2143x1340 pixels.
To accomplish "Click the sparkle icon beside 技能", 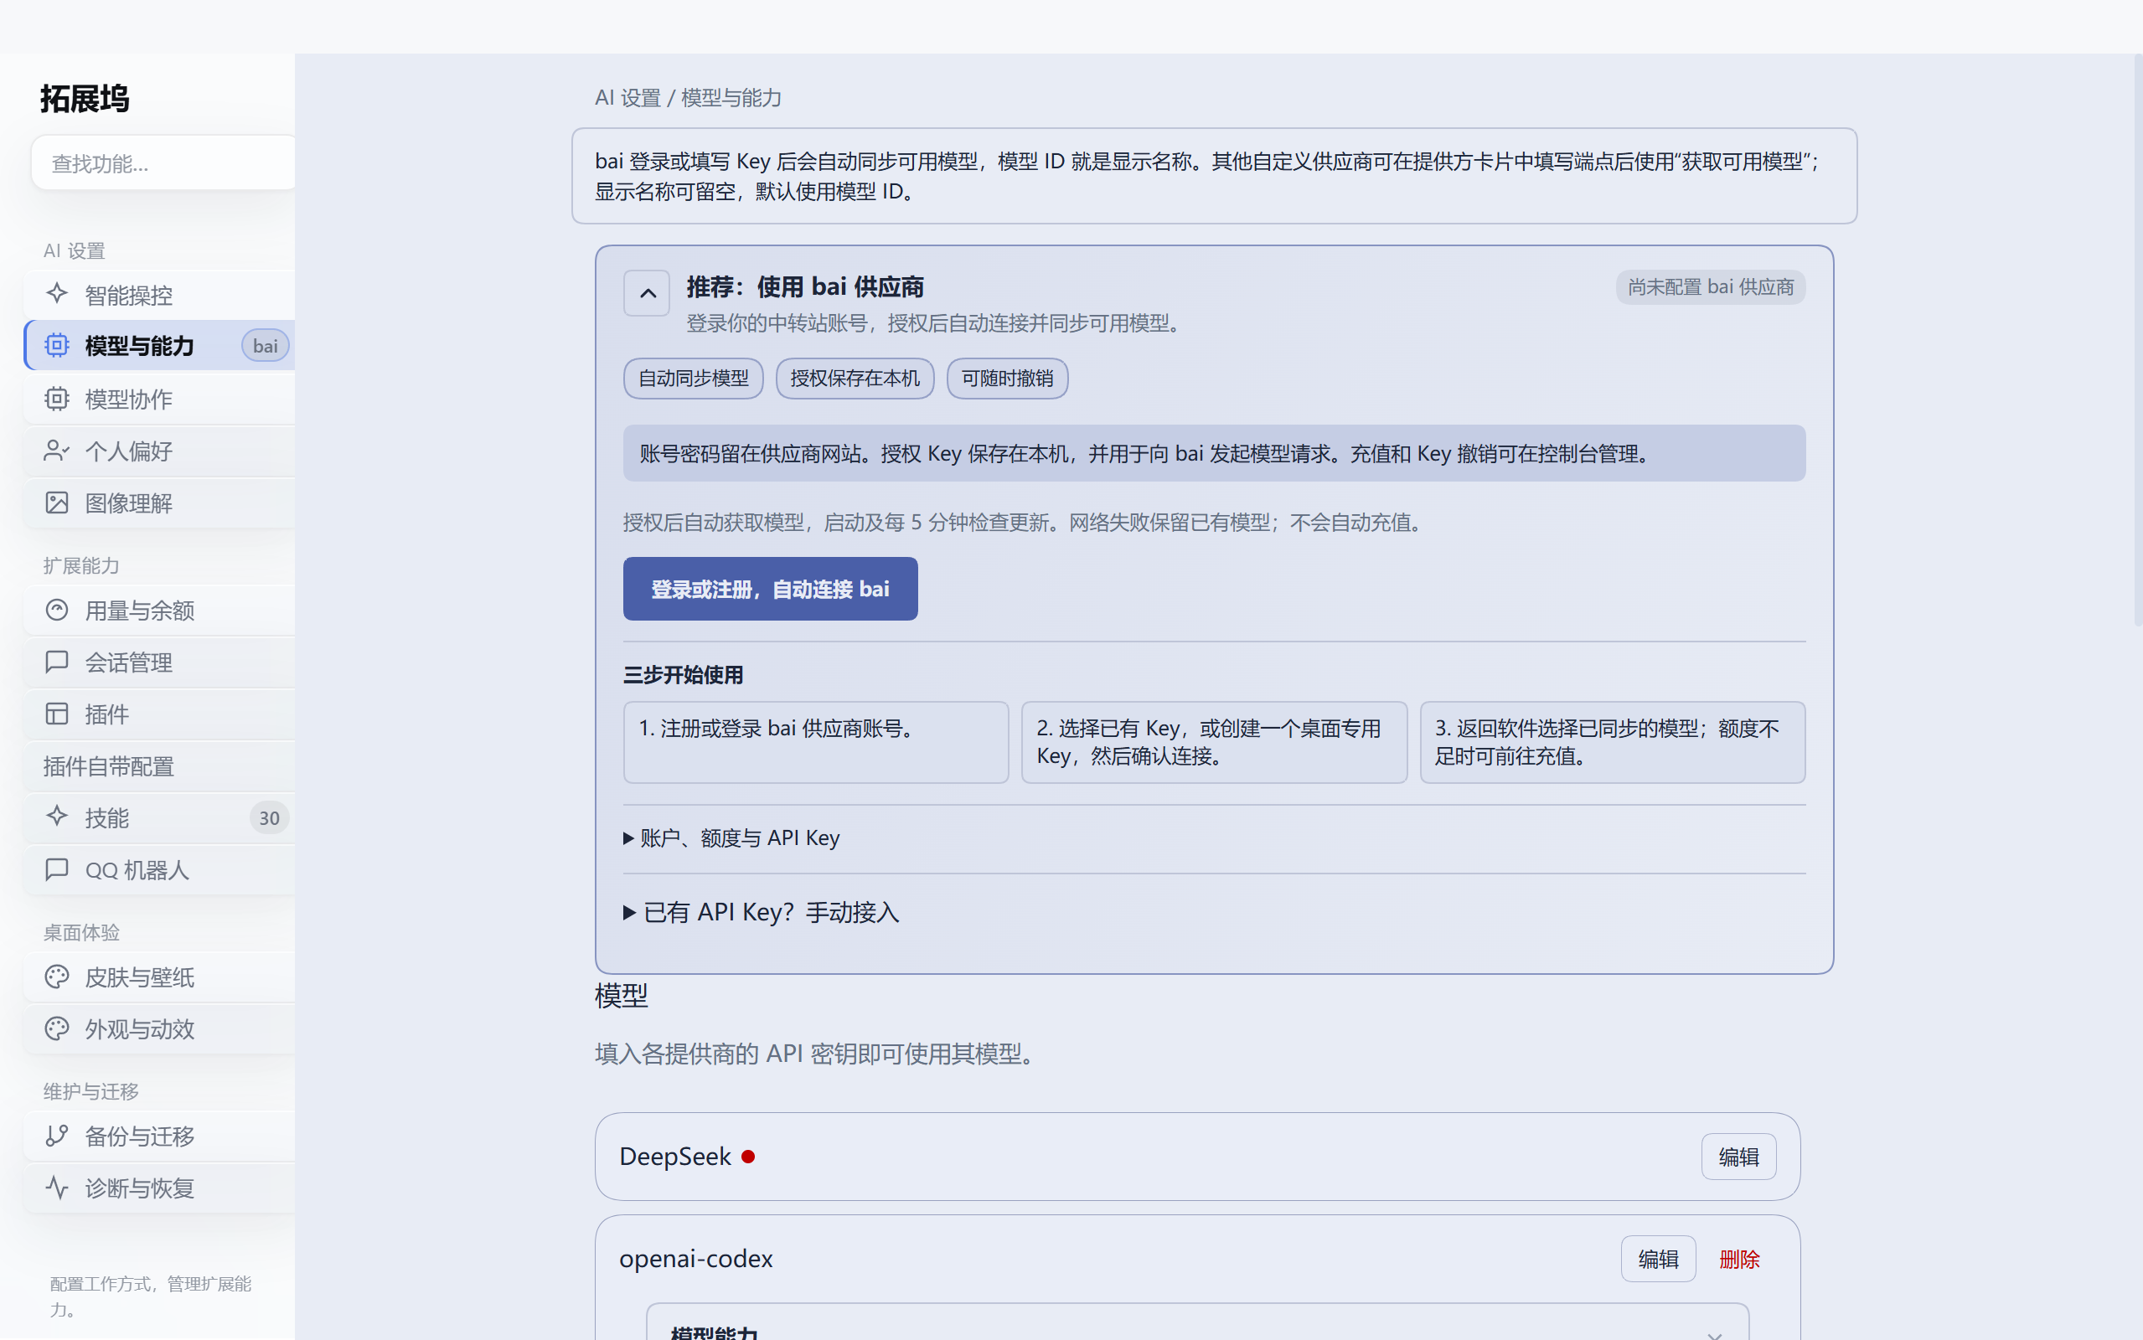I will point(57,817).
